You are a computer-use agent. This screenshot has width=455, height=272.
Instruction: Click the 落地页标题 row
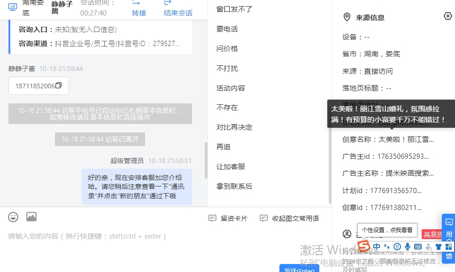(x=367, y=88)
